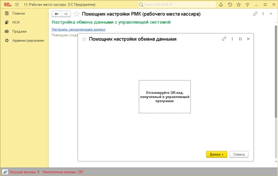The image size is (278, 176).
Task: Star the Помощник настройки обмена данными dialog
Action: point(84,39)
